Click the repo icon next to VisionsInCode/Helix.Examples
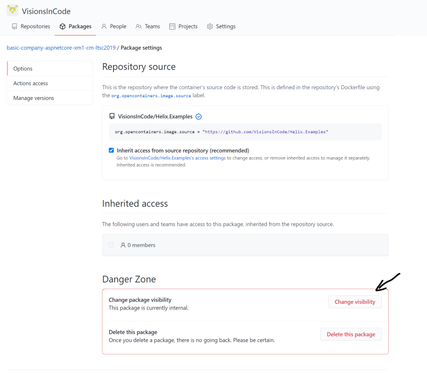427x373 pixels. coord(112,117)
